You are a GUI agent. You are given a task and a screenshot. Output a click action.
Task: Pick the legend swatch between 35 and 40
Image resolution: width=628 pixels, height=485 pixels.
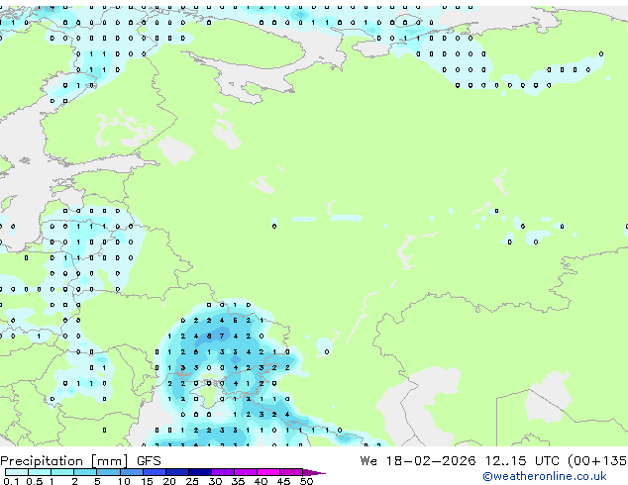pos(246,472)
